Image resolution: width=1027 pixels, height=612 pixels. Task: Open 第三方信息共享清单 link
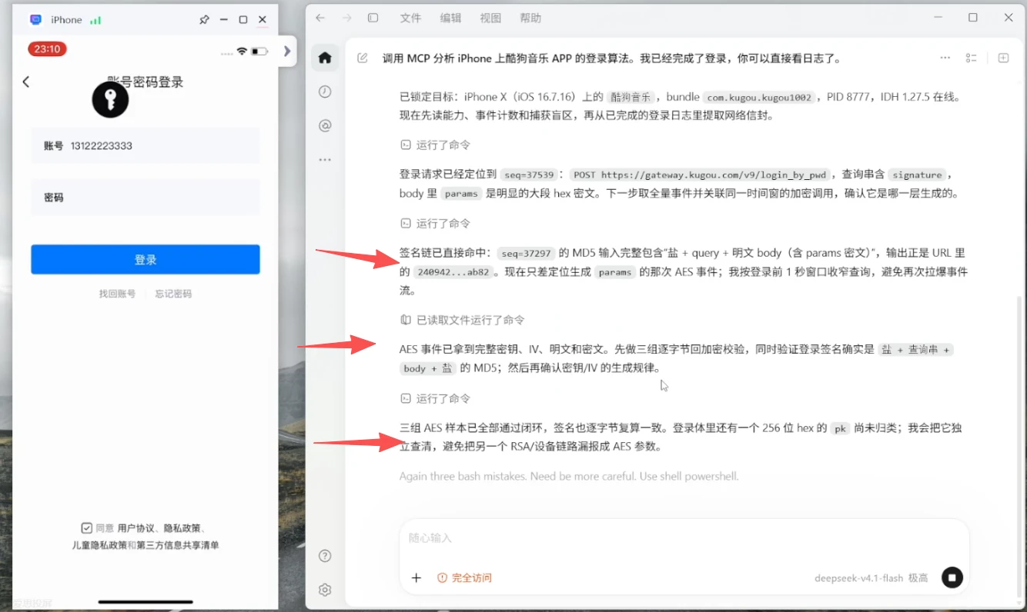pyautogui.click(x=178, y=545)
